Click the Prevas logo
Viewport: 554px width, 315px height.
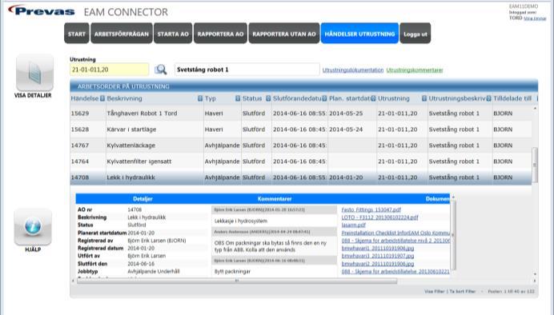[x=42, y=10]
